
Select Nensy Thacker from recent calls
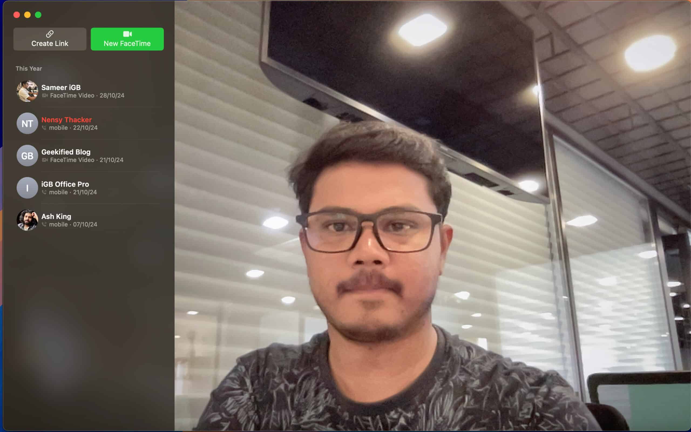tap(90, 123)
